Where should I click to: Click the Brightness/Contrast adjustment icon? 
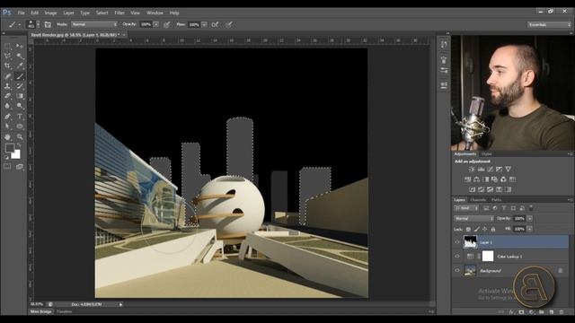coord(472,170)
